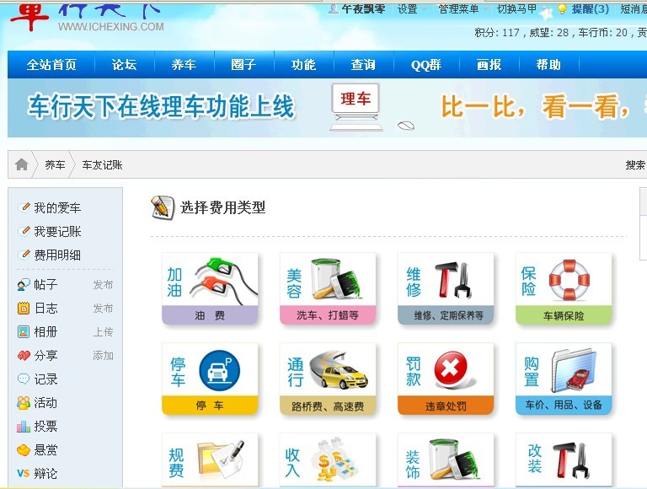Click 养车 in the breadcrumb
The height and width of the screenshot is (489, 647).
coord(55,165)
